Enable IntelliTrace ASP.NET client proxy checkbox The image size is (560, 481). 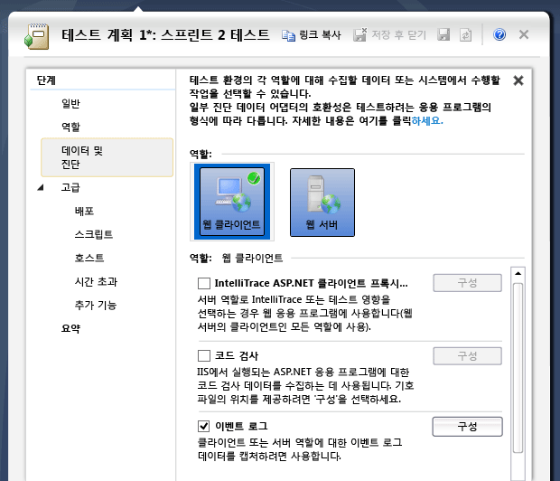[204, 284]
